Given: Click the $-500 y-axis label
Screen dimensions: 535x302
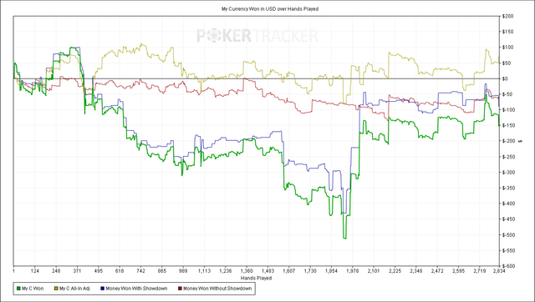Looking at the screenshot, I should (508, 235).
